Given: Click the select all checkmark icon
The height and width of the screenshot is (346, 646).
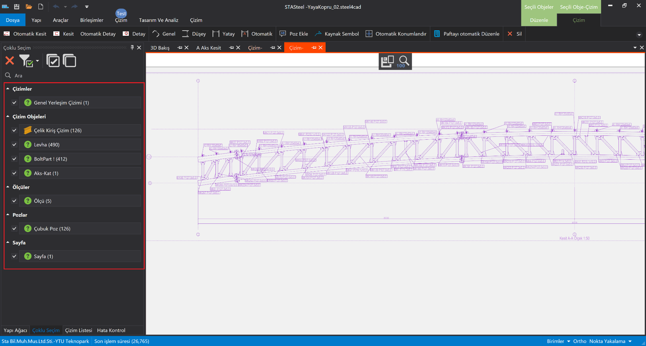Looking at the screenshot, I should [x=53, y=61].
